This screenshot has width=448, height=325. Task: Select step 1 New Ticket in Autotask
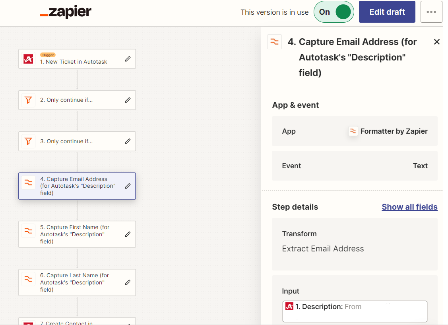coord(77,59)
